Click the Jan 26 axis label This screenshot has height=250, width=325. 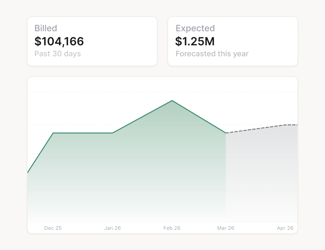click(112, 228)
